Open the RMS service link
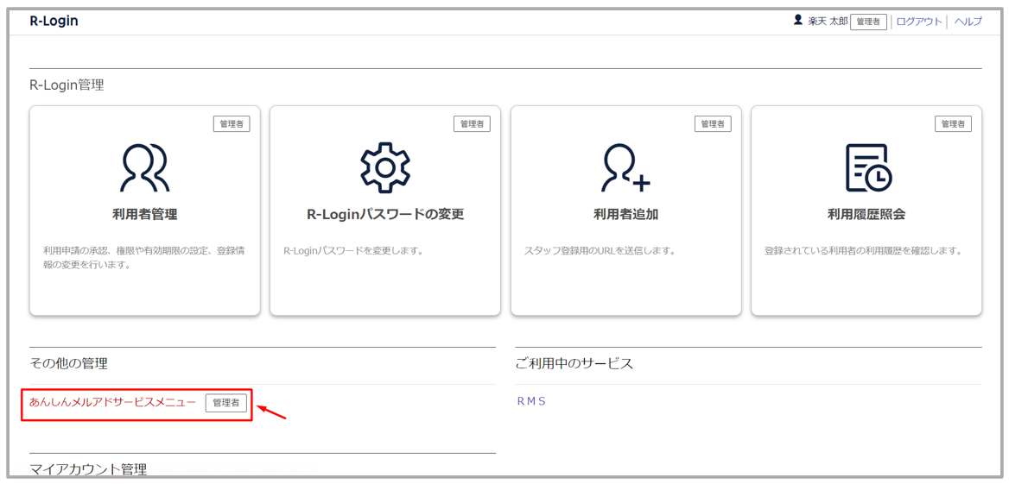The width and height of the screenshot is (1009, 484). tap(531, 401)
